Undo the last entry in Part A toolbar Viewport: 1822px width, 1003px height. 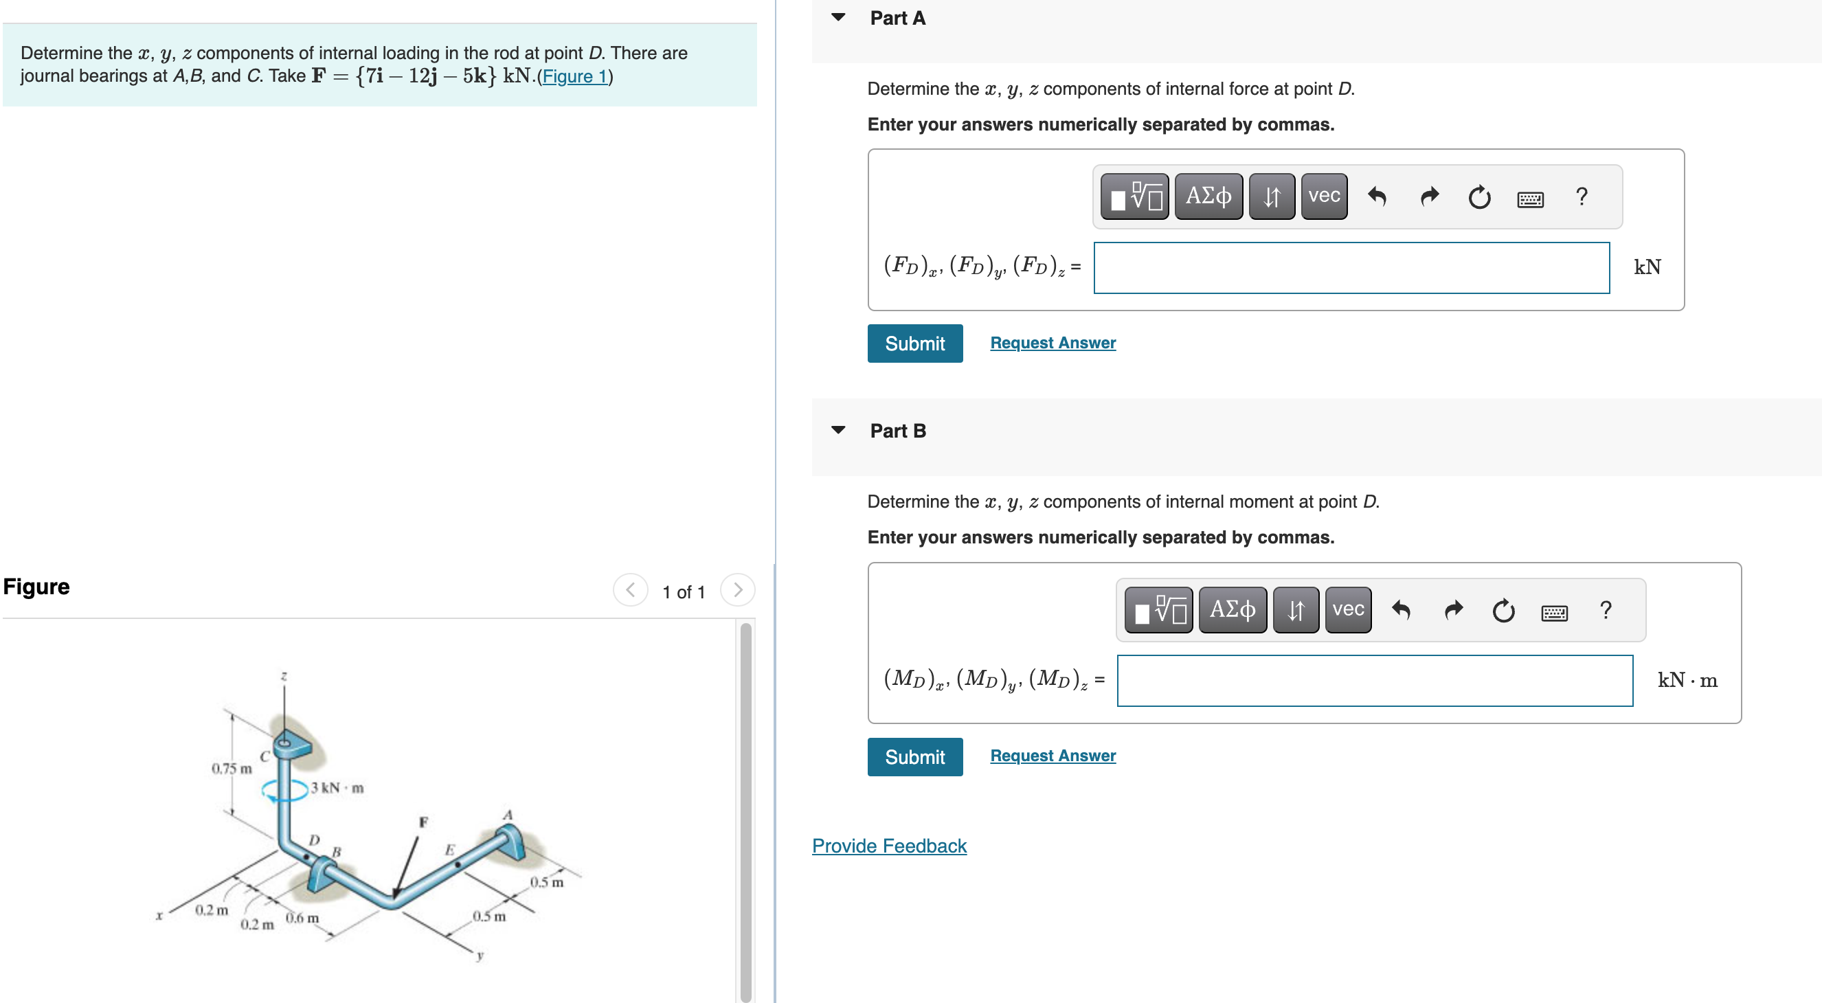point(1376,198)
